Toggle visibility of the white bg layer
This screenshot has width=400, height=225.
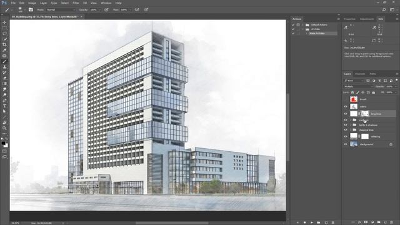click(x=346, y=136)
